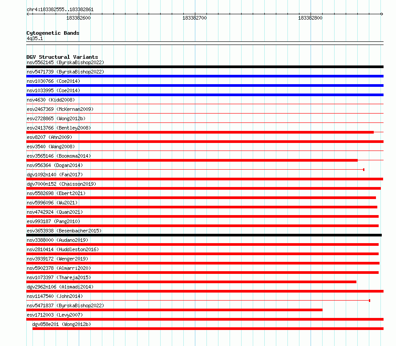
Task: Click end marker of nsv1147540 variant
Action: coord(369,301)
